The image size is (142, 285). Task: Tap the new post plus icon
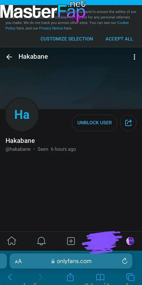(71, 241)
